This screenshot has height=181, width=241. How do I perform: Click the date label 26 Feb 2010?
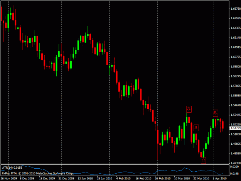click(x=163, y=178)
